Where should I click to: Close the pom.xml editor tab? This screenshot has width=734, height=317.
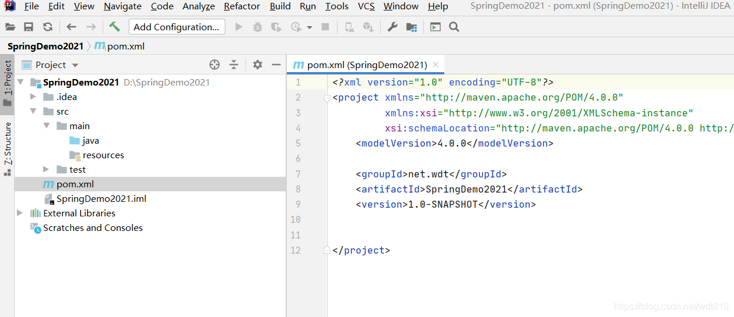[x=436, y=65]
